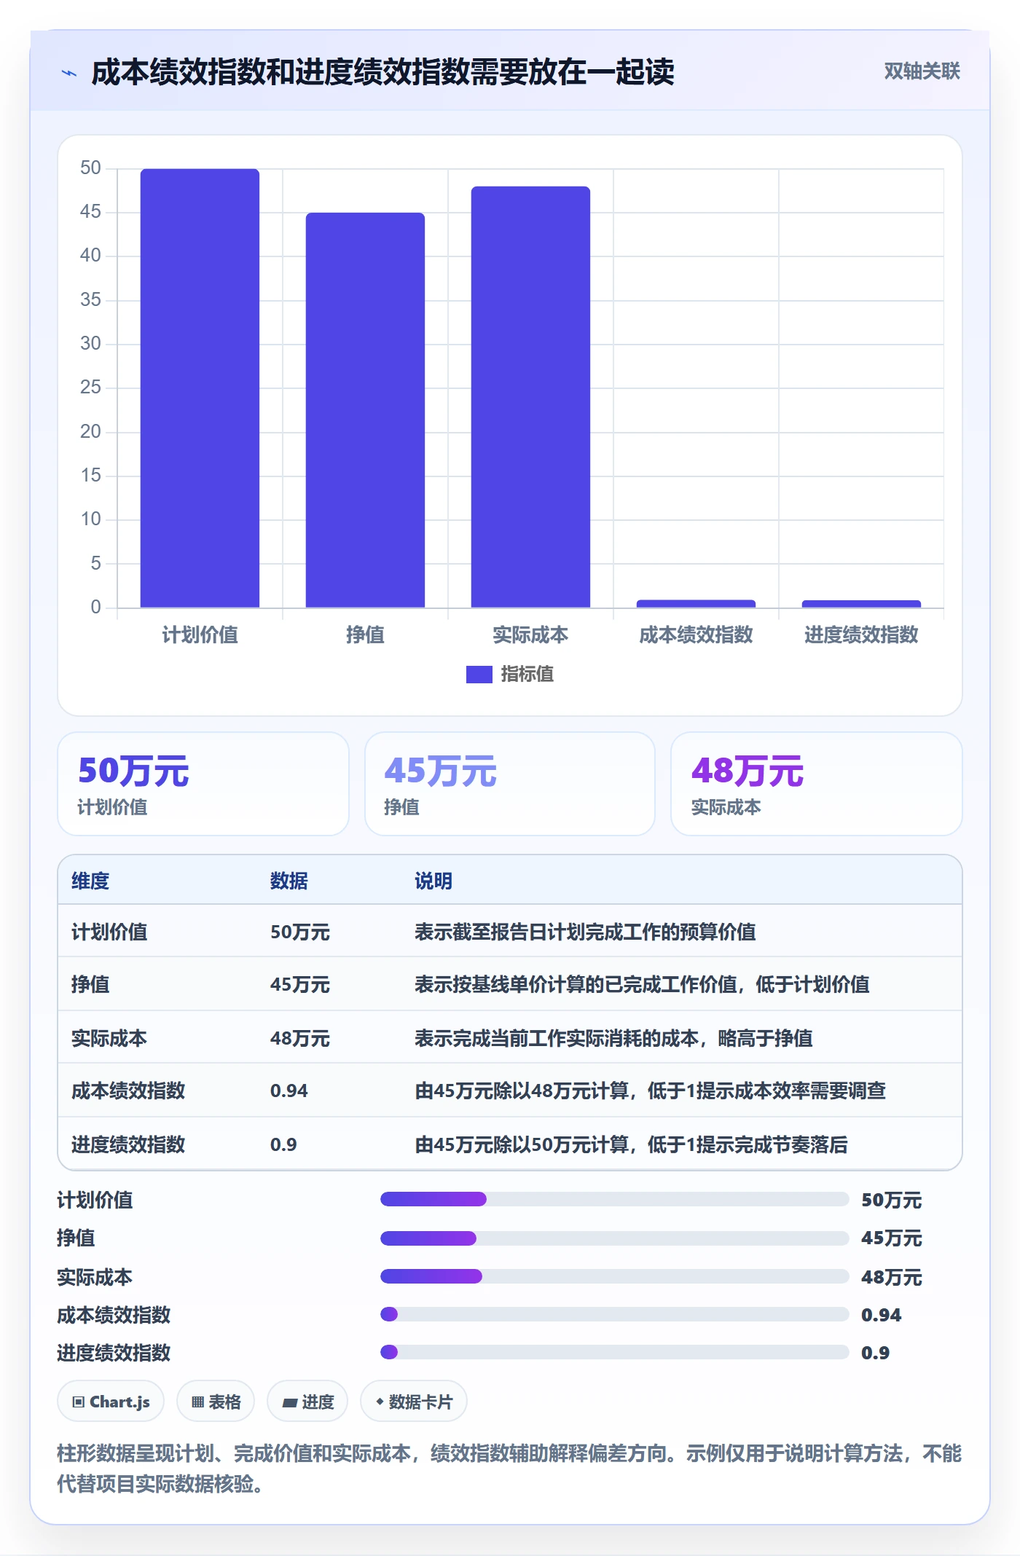Click the 指标值 legend label

(x=527, y=674)
